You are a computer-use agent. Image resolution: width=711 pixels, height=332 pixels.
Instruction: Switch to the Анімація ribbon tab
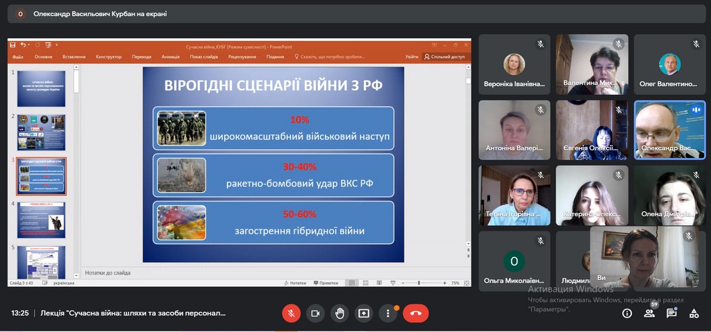pyautogui.click(x=170, y=57)
